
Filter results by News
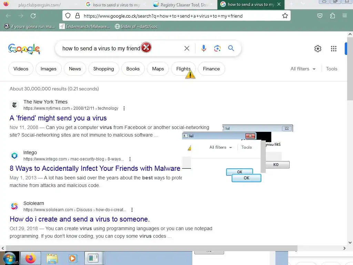pos(75,69)
